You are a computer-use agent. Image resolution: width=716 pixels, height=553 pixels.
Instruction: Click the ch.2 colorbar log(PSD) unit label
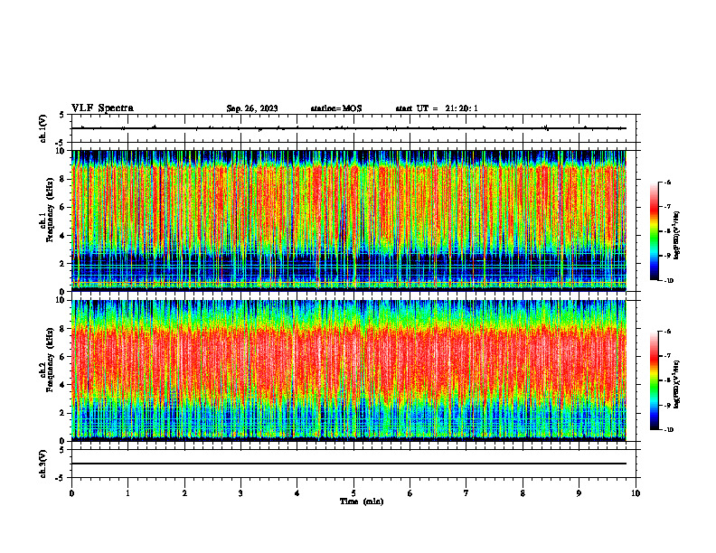click(x=677, y=384)
